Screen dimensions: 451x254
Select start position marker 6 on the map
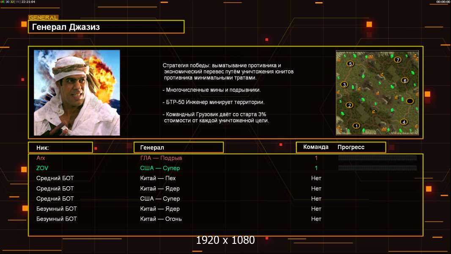[405, 80]
